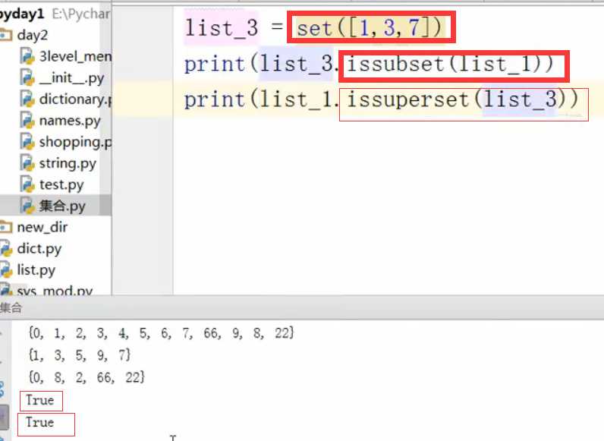Click the Python file icon beside list.py

click(x=7, y=270)
